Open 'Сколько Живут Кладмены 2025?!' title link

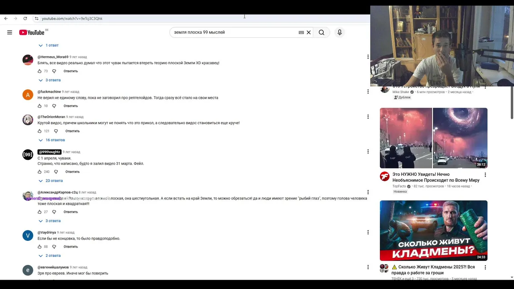[433, 270]
